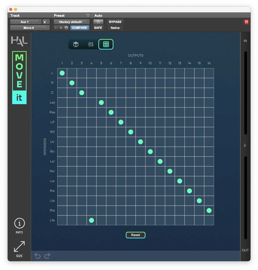Route C speaker to output 4 cell

pyautogui.click(x=92, y=93)
